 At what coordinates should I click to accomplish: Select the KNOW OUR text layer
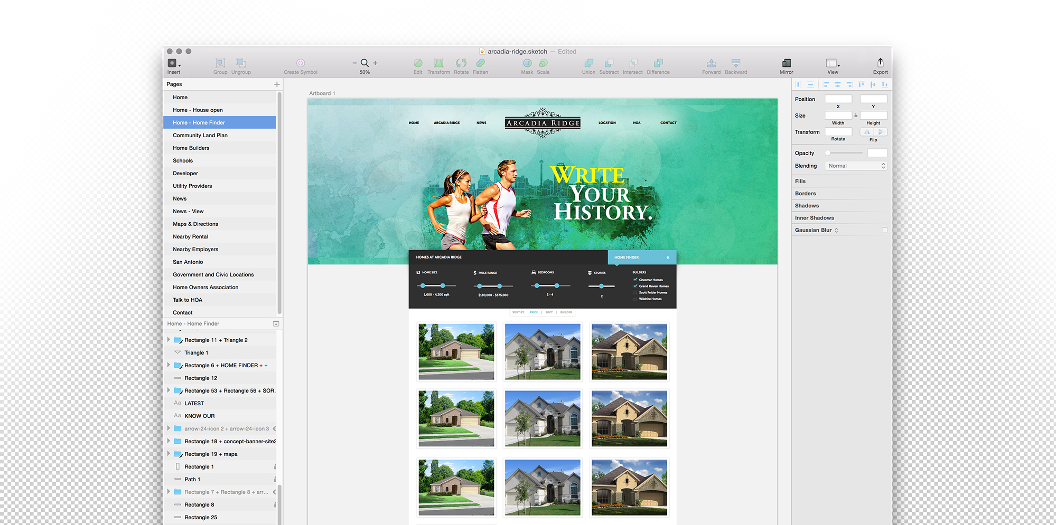[x=220, y=416]
